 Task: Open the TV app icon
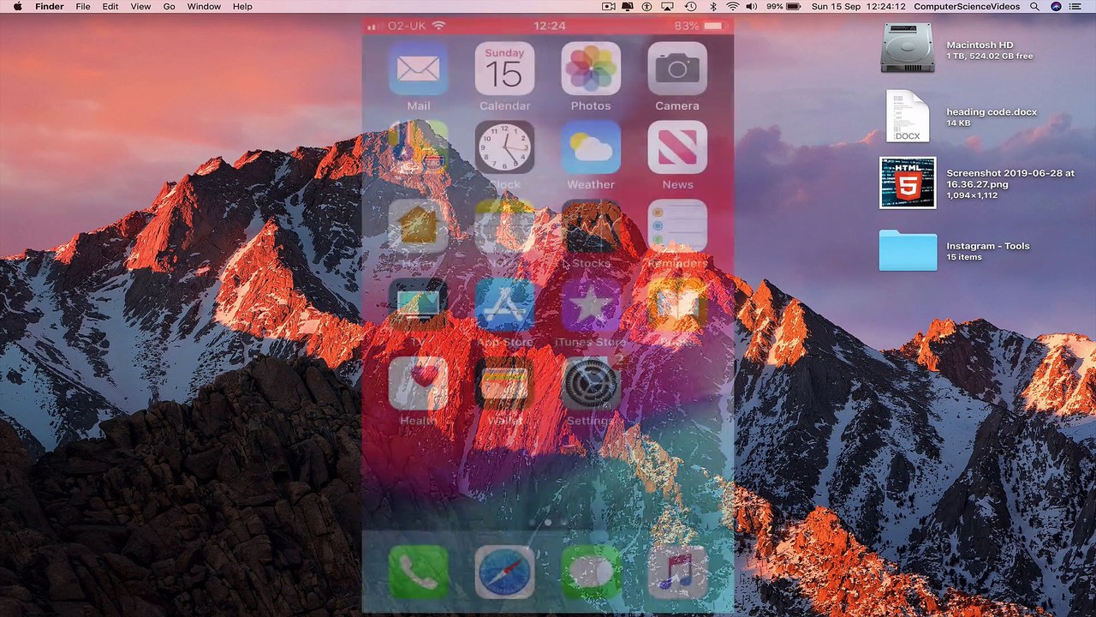point(418,305)
